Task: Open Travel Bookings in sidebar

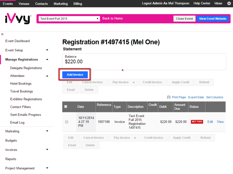Action: click(x=22, y=92)
